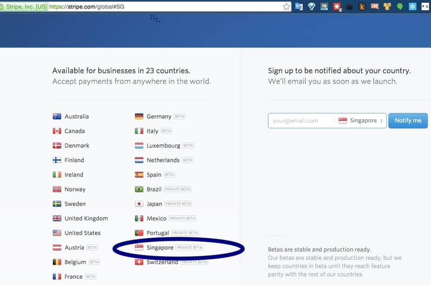Click the Ireland flag icon
Image resolution: width=431 pixels, height=285 pixels.
click(x=57, y=174)
